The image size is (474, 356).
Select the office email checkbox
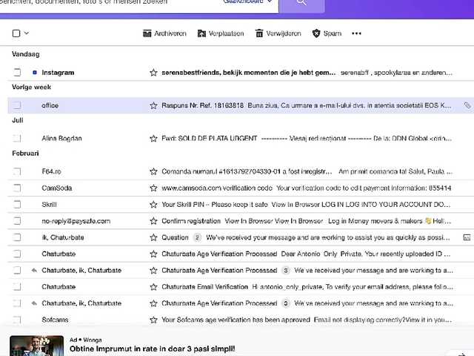(x=17, y=105)
